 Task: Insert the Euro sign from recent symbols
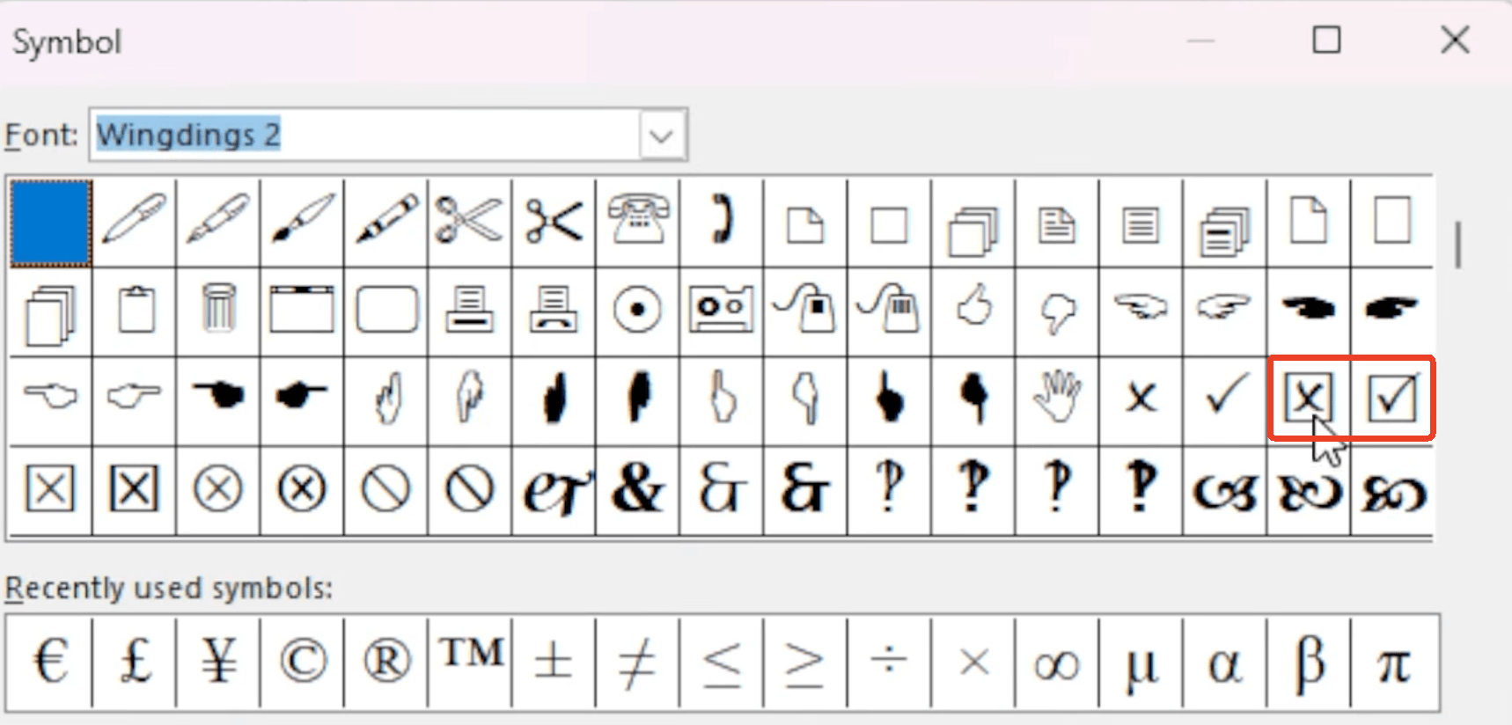click(x=51, y=662)
